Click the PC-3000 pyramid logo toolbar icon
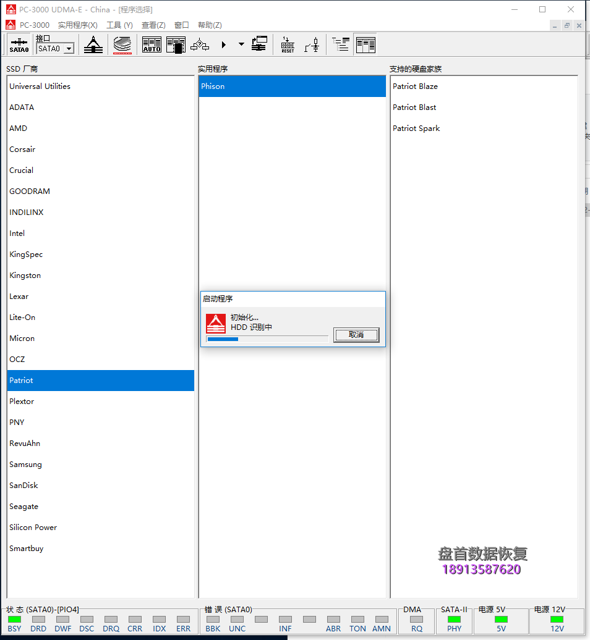Viewport: 590px width, 640px height. click(x=93, y=44)
